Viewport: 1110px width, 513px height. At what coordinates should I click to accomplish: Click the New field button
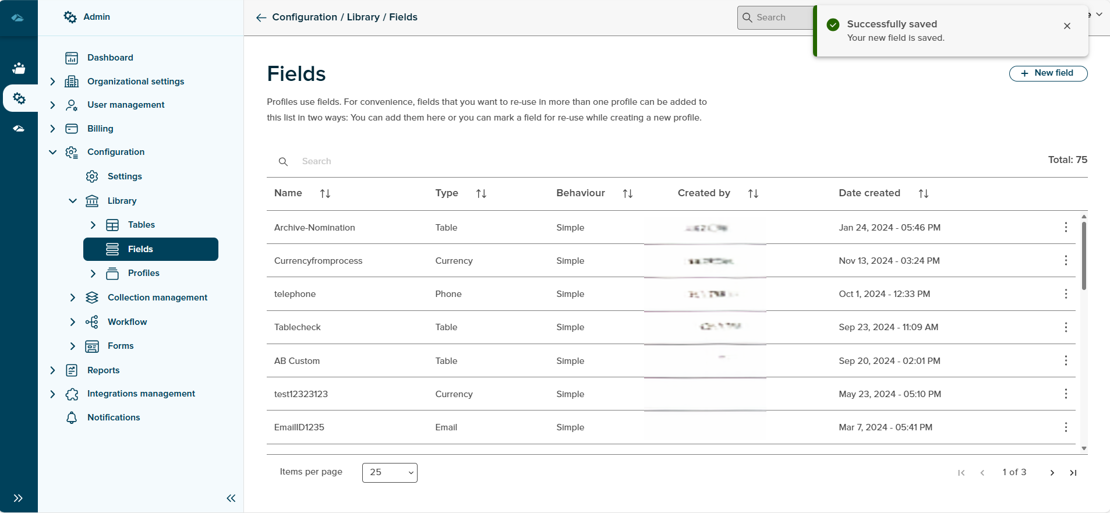1048,73
